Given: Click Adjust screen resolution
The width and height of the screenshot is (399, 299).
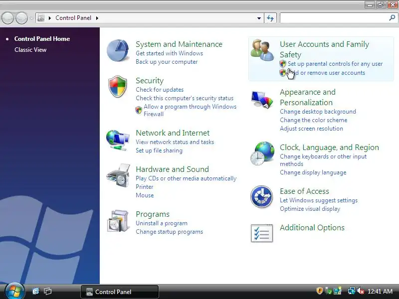Looking at the screenshot, I should (x=311, y=129).
